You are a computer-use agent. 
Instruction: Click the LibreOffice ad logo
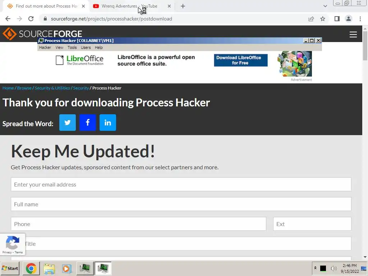point(79,60)
